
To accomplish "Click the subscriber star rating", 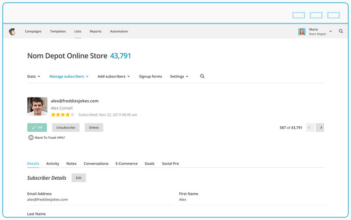I will pyautogui.click(x=63, y=115).
